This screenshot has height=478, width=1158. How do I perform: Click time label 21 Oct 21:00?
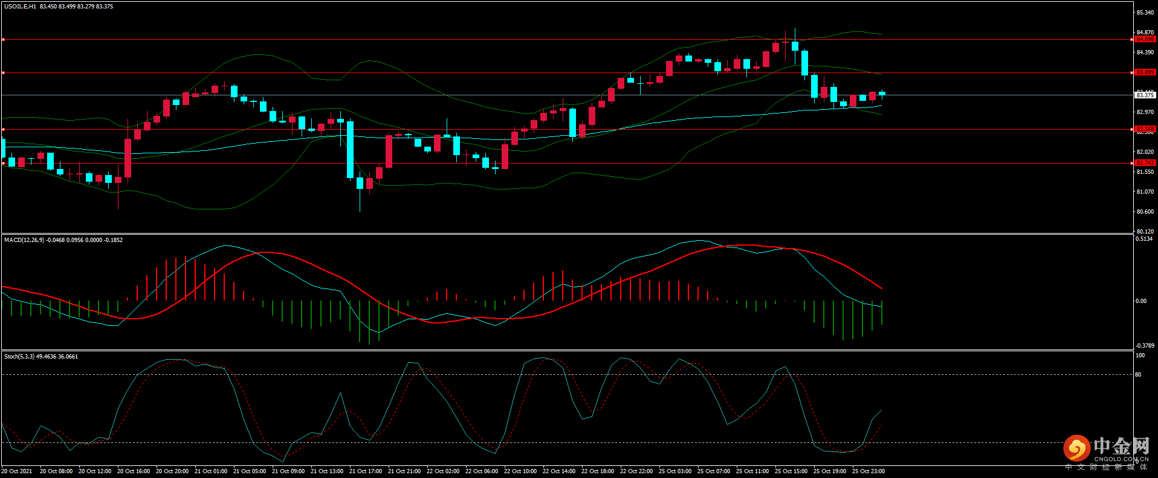[x=404, y=471]
